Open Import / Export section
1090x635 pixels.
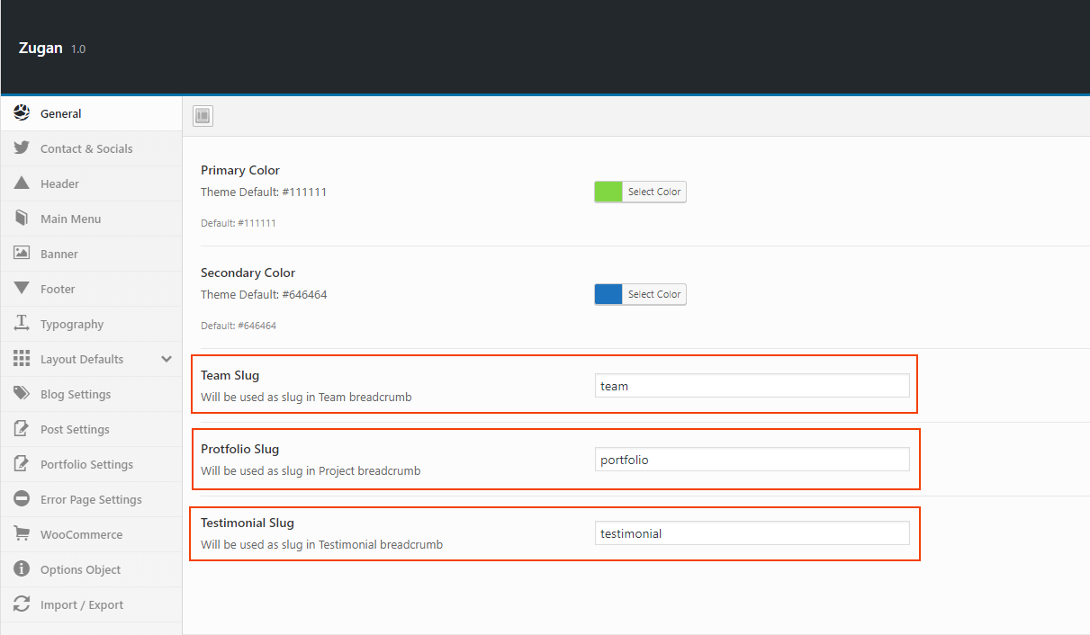pyautogui.click(x=91, y=604)
